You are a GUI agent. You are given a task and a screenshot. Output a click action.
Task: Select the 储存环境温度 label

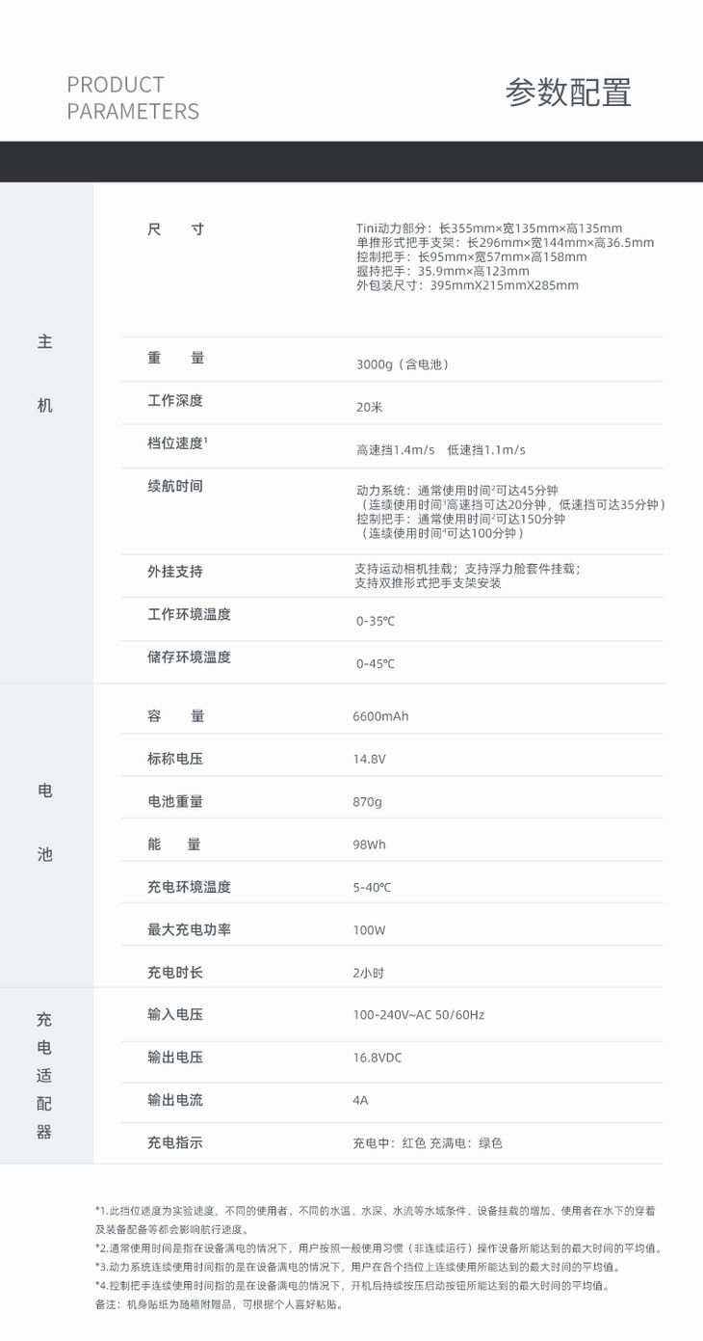[189, 657]
